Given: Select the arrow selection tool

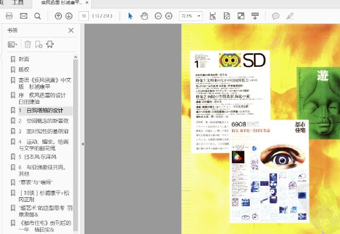Looking at the screenshot, I should (130, 16).
